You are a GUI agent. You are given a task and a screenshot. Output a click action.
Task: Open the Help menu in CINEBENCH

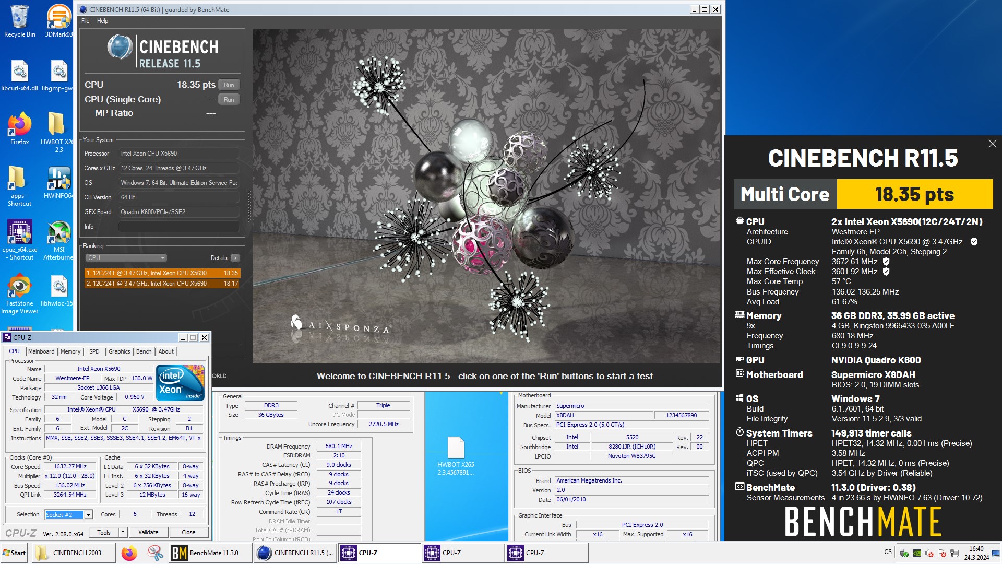tap(102, 21)
